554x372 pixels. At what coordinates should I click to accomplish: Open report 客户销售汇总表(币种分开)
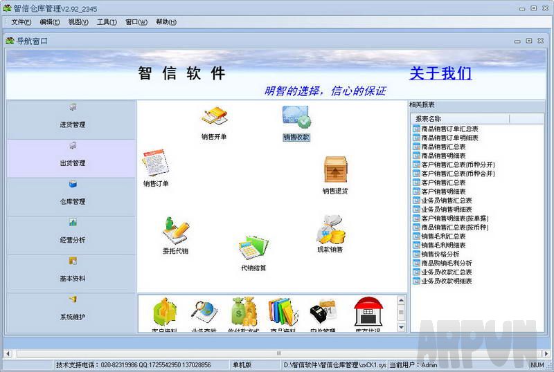click(454, 165)
